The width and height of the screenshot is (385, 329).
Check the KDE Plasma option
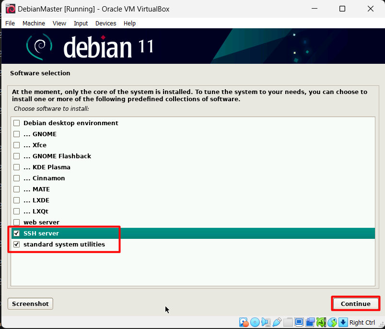16,167
